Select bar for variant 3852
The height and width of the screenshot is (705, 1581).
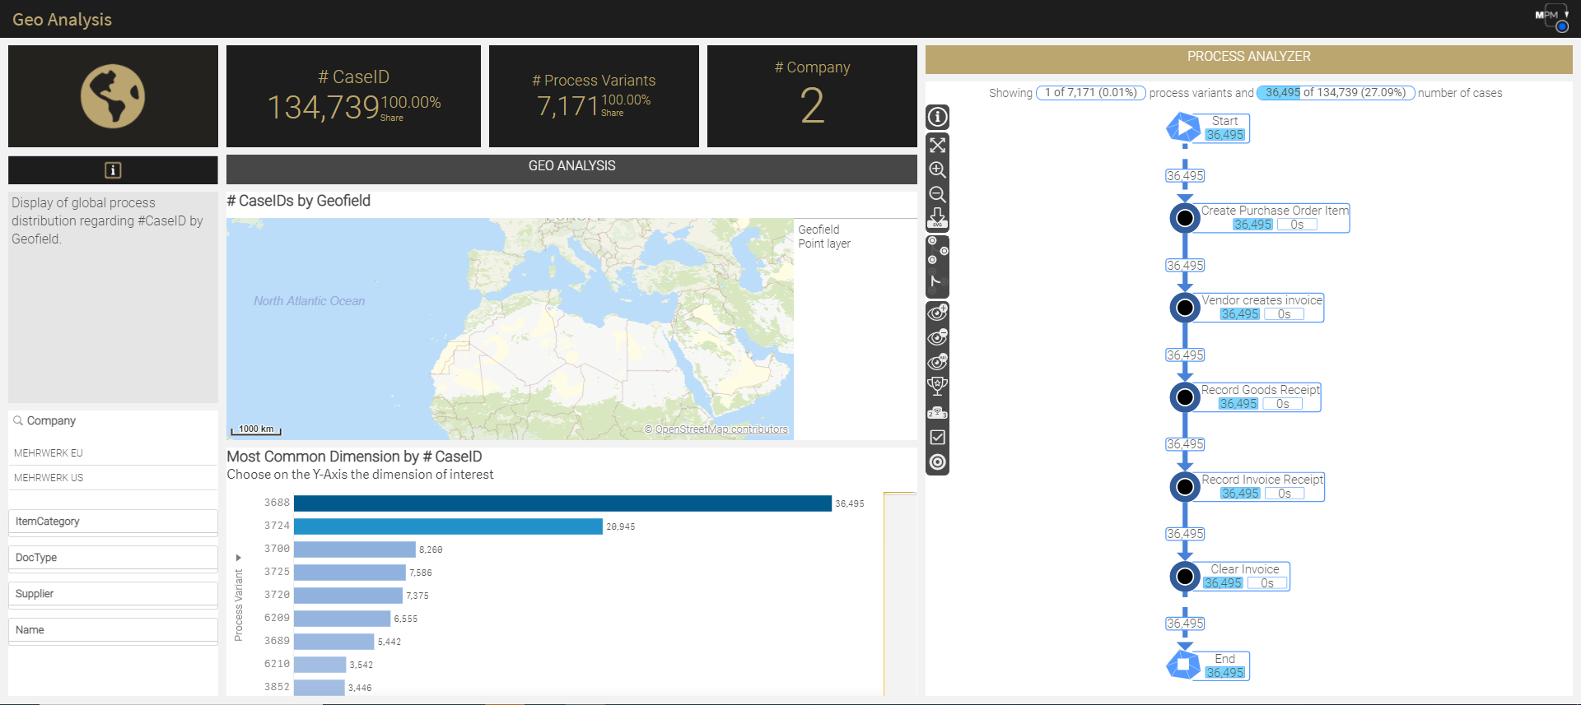pos(319,688)
